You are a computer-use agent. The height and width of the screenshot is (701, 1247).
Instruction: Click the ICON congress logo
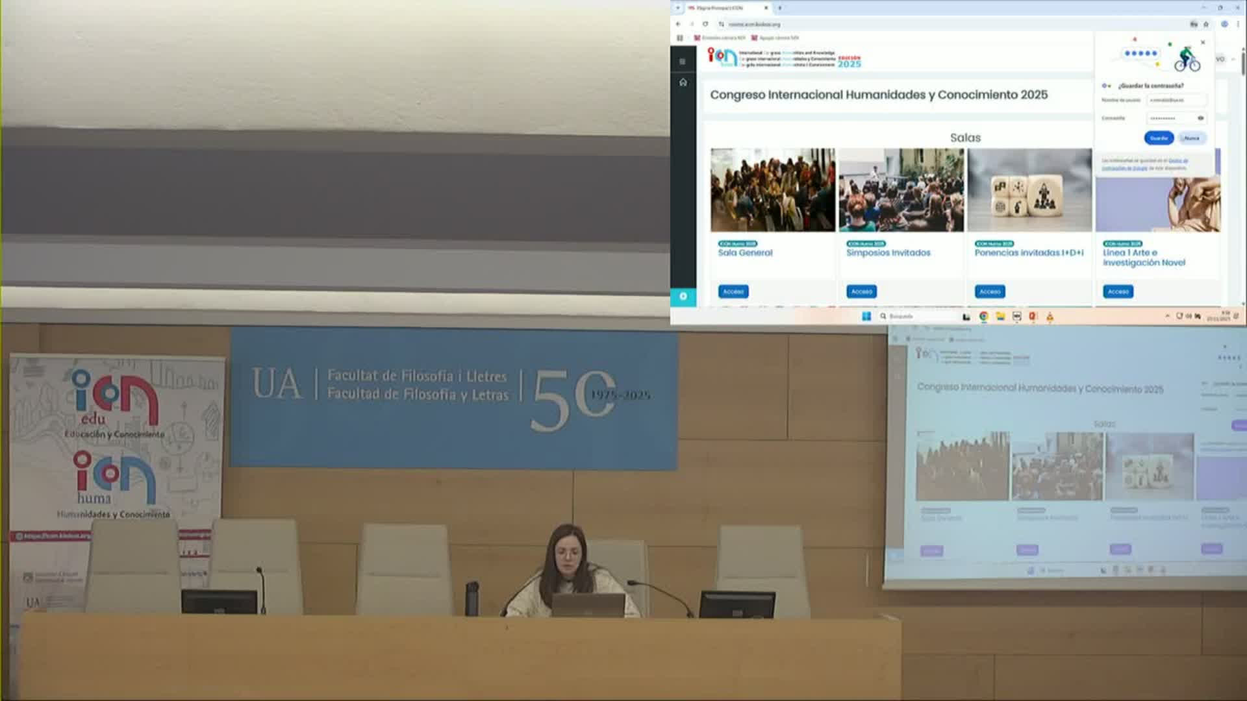point(785,58)
